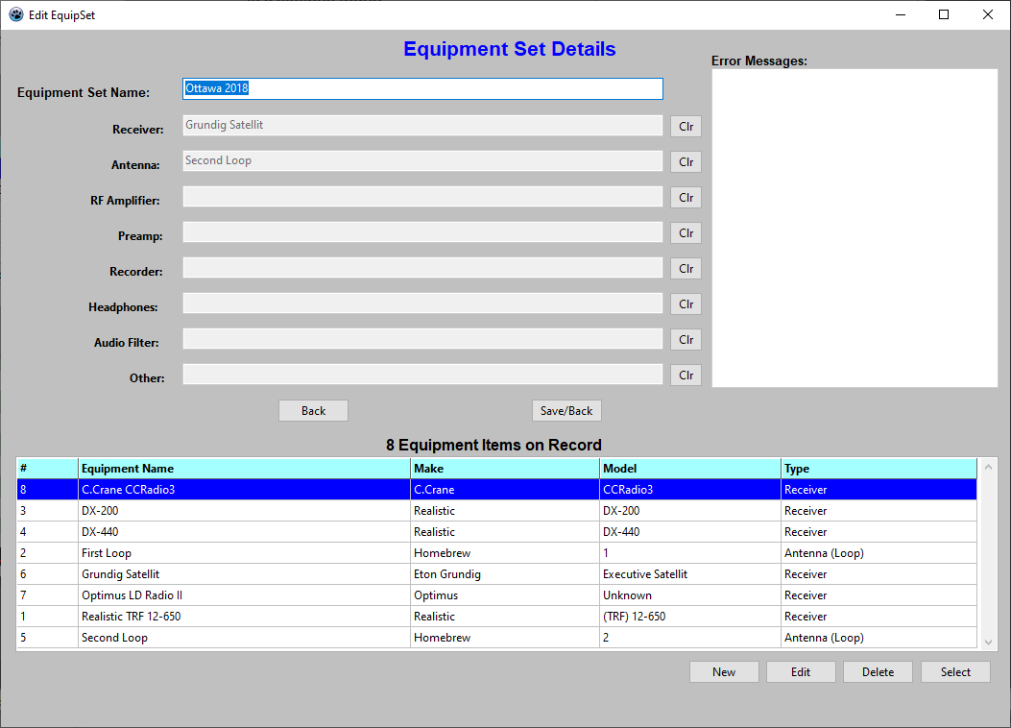Click the Equipment Set Name input field

tap(422, 88)
